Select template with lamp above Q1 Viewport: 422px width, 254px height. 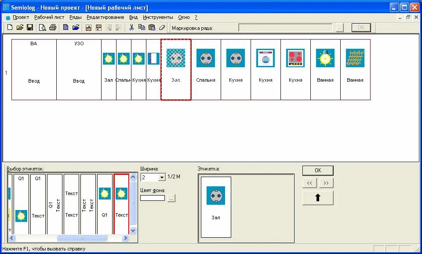point(105,204)
